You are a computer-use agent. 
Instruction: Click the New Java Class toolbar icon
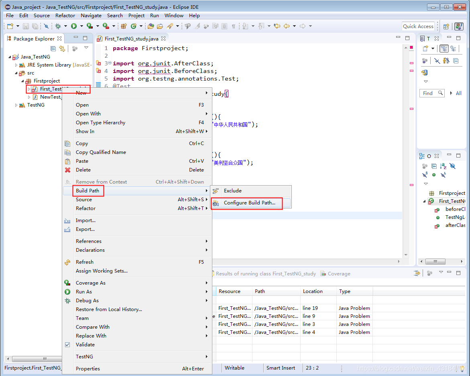[x=134, y=26]
